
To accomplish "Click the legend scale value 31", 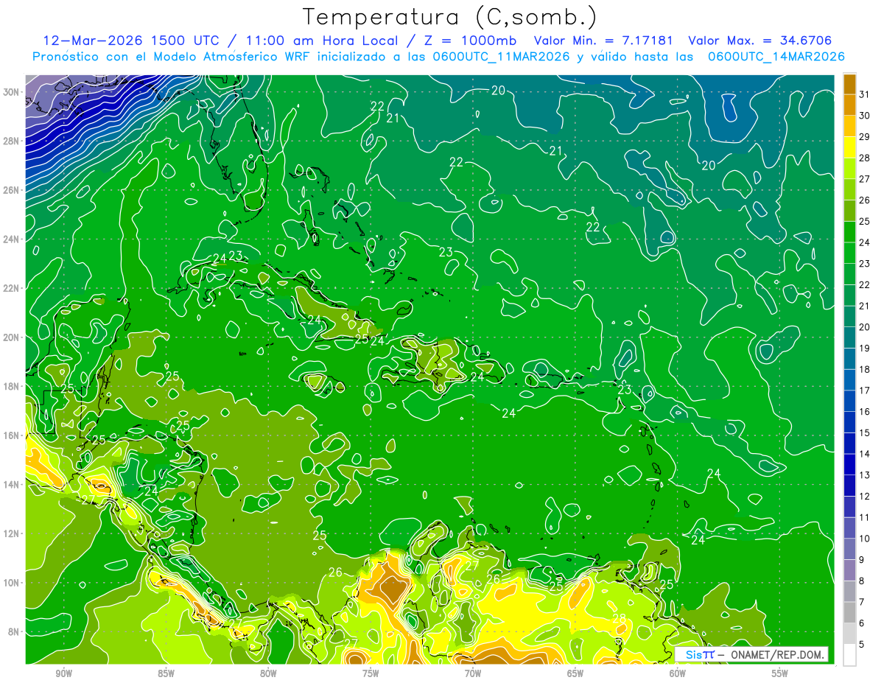I will pos(864,94).
